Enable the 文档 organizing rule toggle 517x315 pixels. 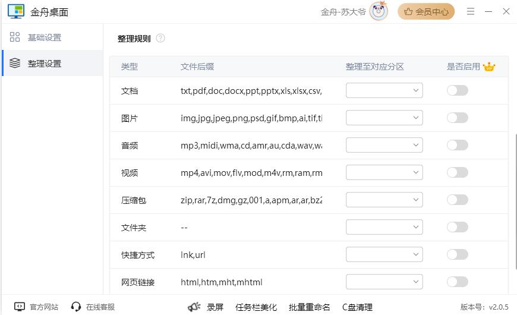458,90
